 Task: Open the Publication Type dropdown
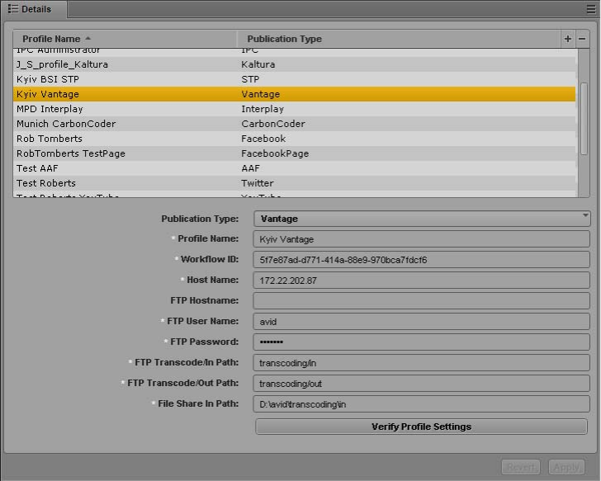click(x=422, y=219)
